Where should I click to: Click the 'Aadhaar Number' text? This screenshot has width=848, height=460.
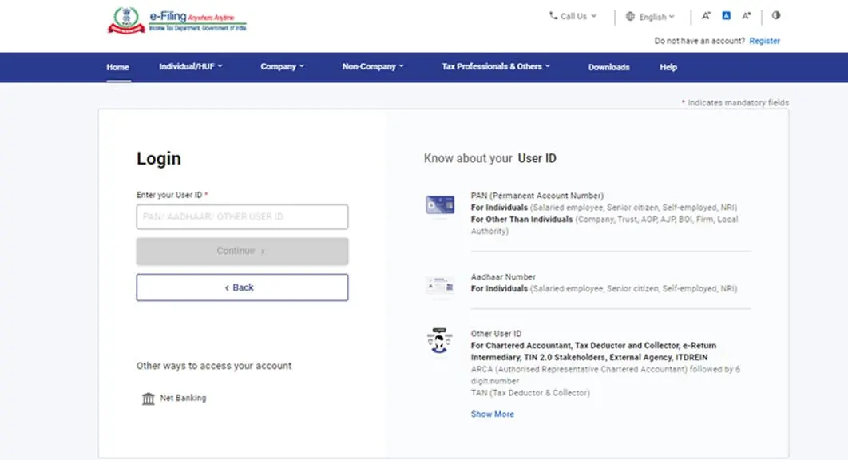point(503,276)
